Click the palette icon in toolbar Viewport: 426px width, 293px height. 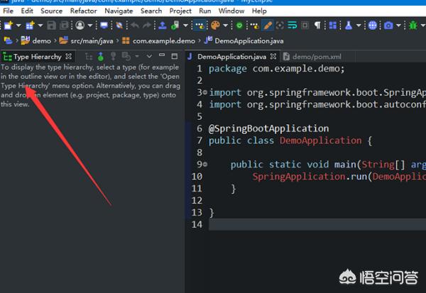pos(217,26)
